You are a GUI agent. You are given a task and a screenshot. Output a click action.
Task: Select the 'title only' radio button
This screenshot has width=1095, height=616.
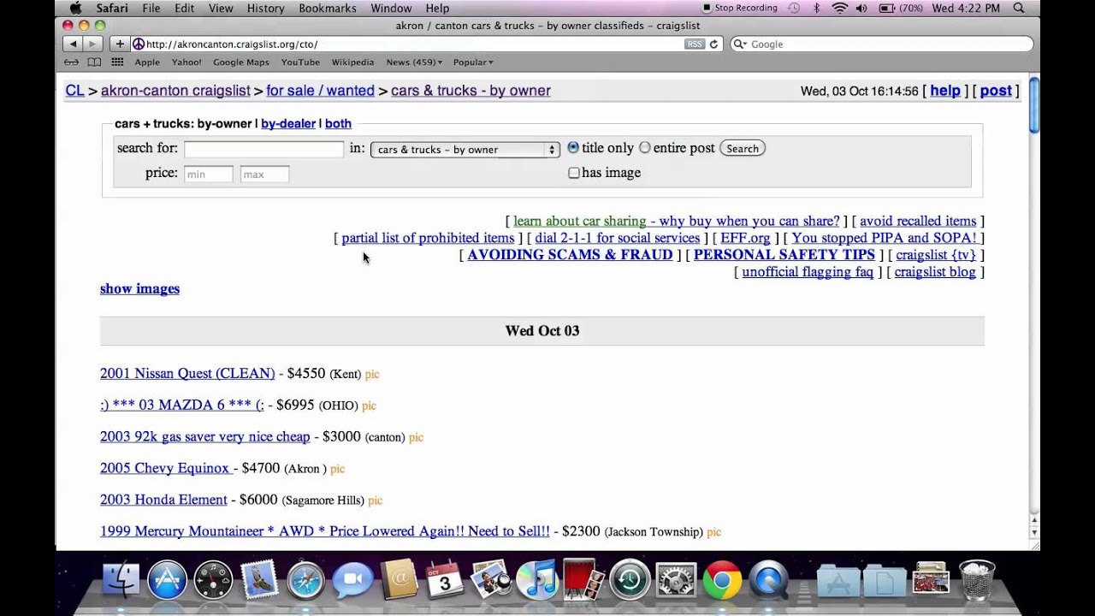573,148
